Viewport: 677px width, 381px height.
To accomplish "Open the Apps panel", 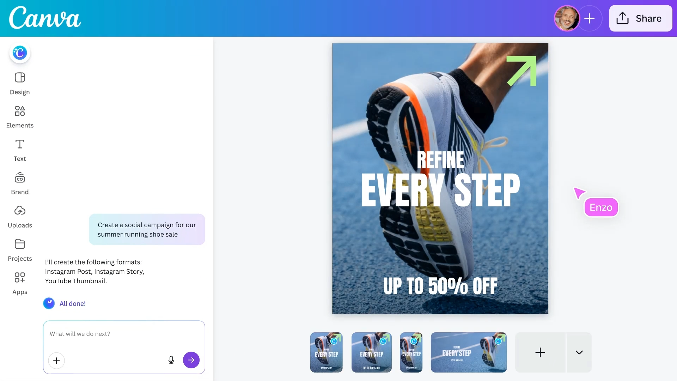I will coord(20,284).
